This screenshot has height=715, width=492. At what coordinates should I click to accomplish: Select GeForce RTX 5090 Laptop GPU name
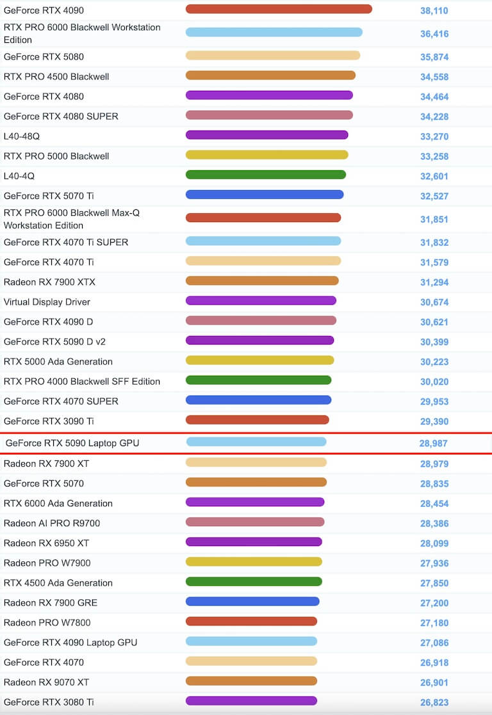[x=72, y=443]
